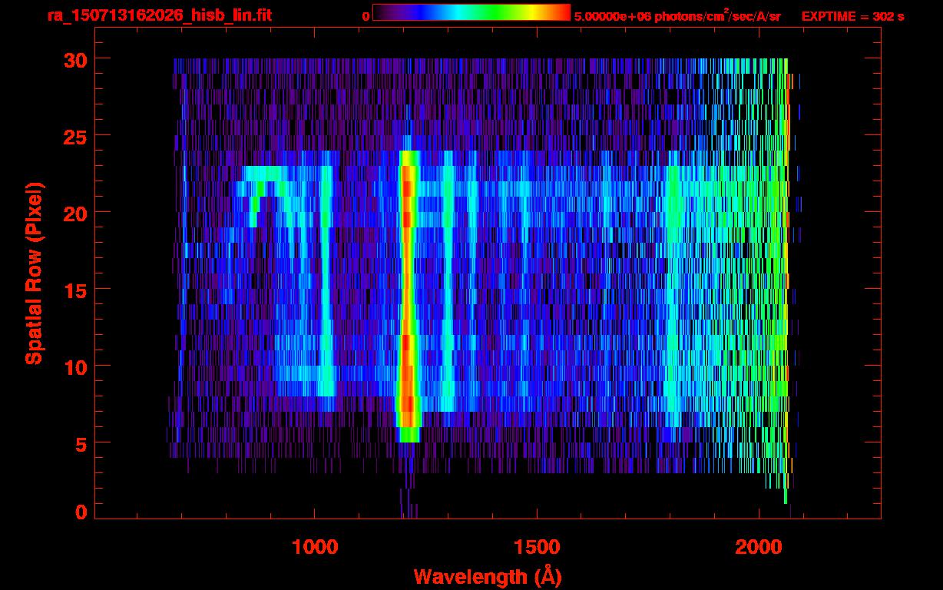Select the color bar minimum label 0
This screenshot has width=943, height=590.
click(366, 16)
